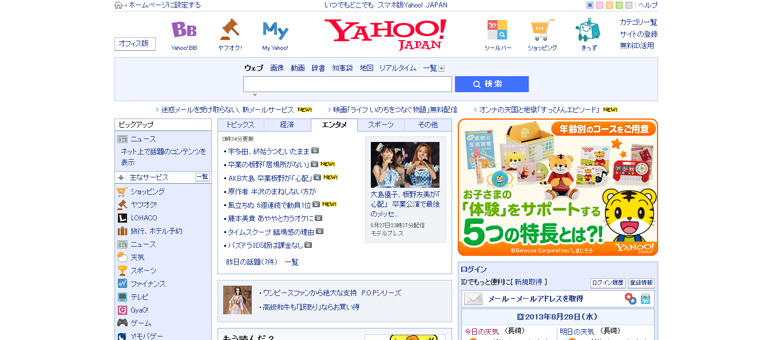The height and width of the screenshot is (340, 772).
Task: Open the header Shopping cart icon
Action: pyautogui.click(x=542, y=30)
